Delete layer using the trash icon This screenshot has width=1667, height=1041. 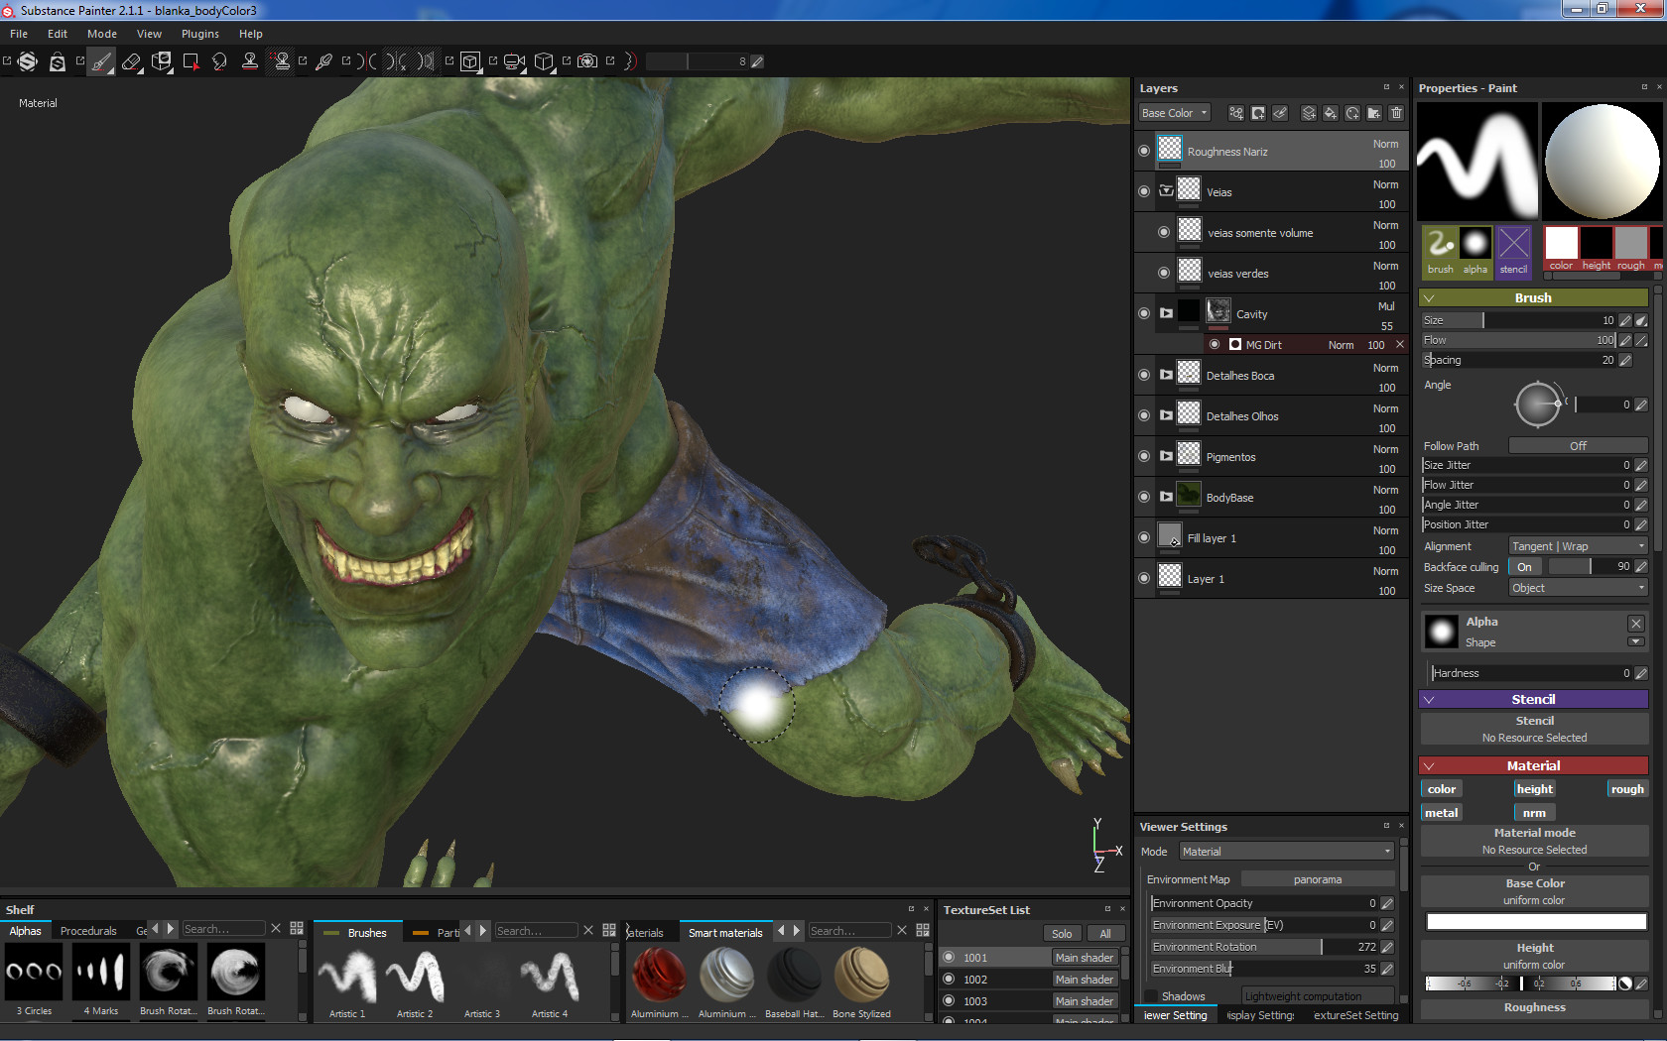click(1396, 113)
